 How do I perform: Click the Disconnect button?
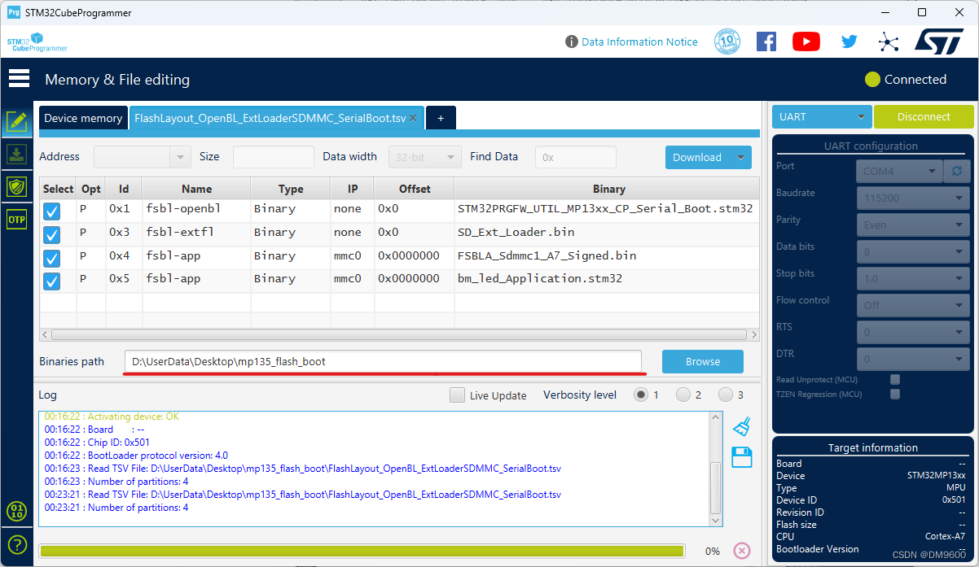[x=924, y=117]
